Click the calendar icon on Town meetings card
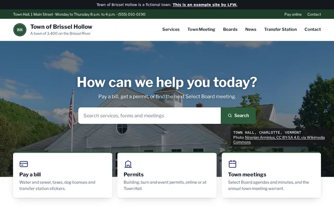334x209 pixels. tap(232, 164)
